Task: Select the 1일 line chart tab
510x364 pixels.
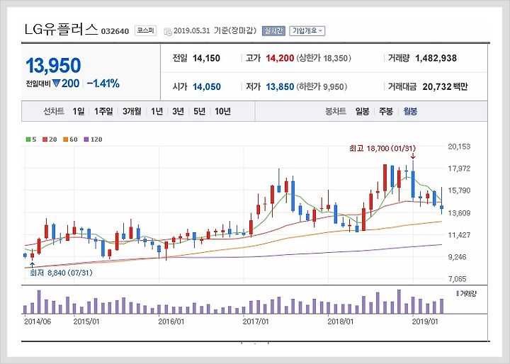Action: [79, 111]
